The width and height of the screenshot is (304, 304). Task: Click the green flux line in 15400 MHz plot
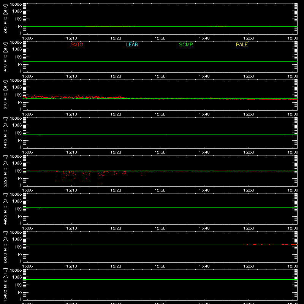pos(160,279)
